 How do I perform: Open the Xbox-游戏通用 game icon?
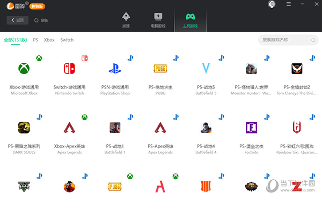(24, 68)
